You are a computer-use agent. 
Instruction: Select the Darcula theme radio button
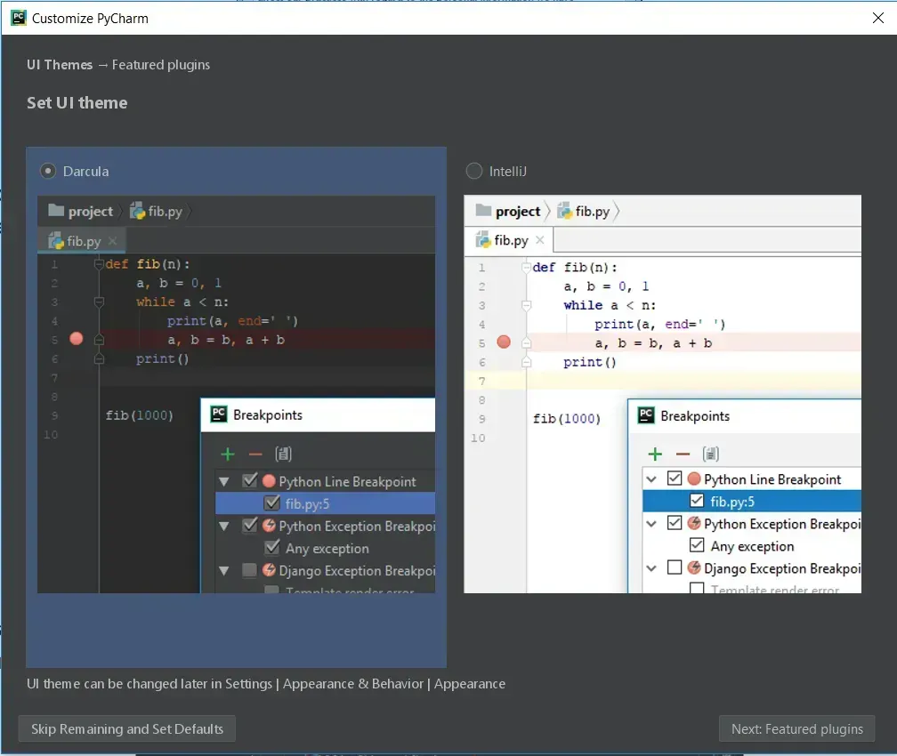[48, 171]
